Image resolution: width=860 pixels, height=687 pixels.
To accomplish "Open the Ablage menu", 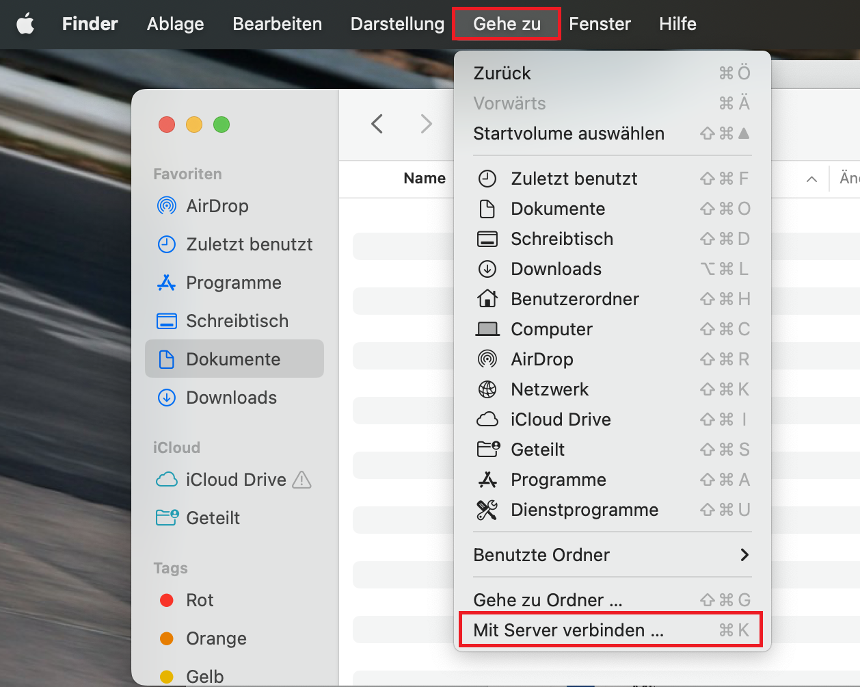I will (175, 24).
